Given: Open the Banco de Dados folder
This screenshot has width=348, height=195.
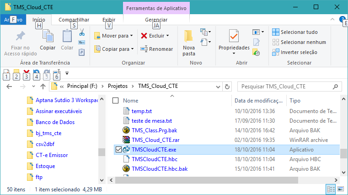Looking at the screenshot, I should click(55, 122).
